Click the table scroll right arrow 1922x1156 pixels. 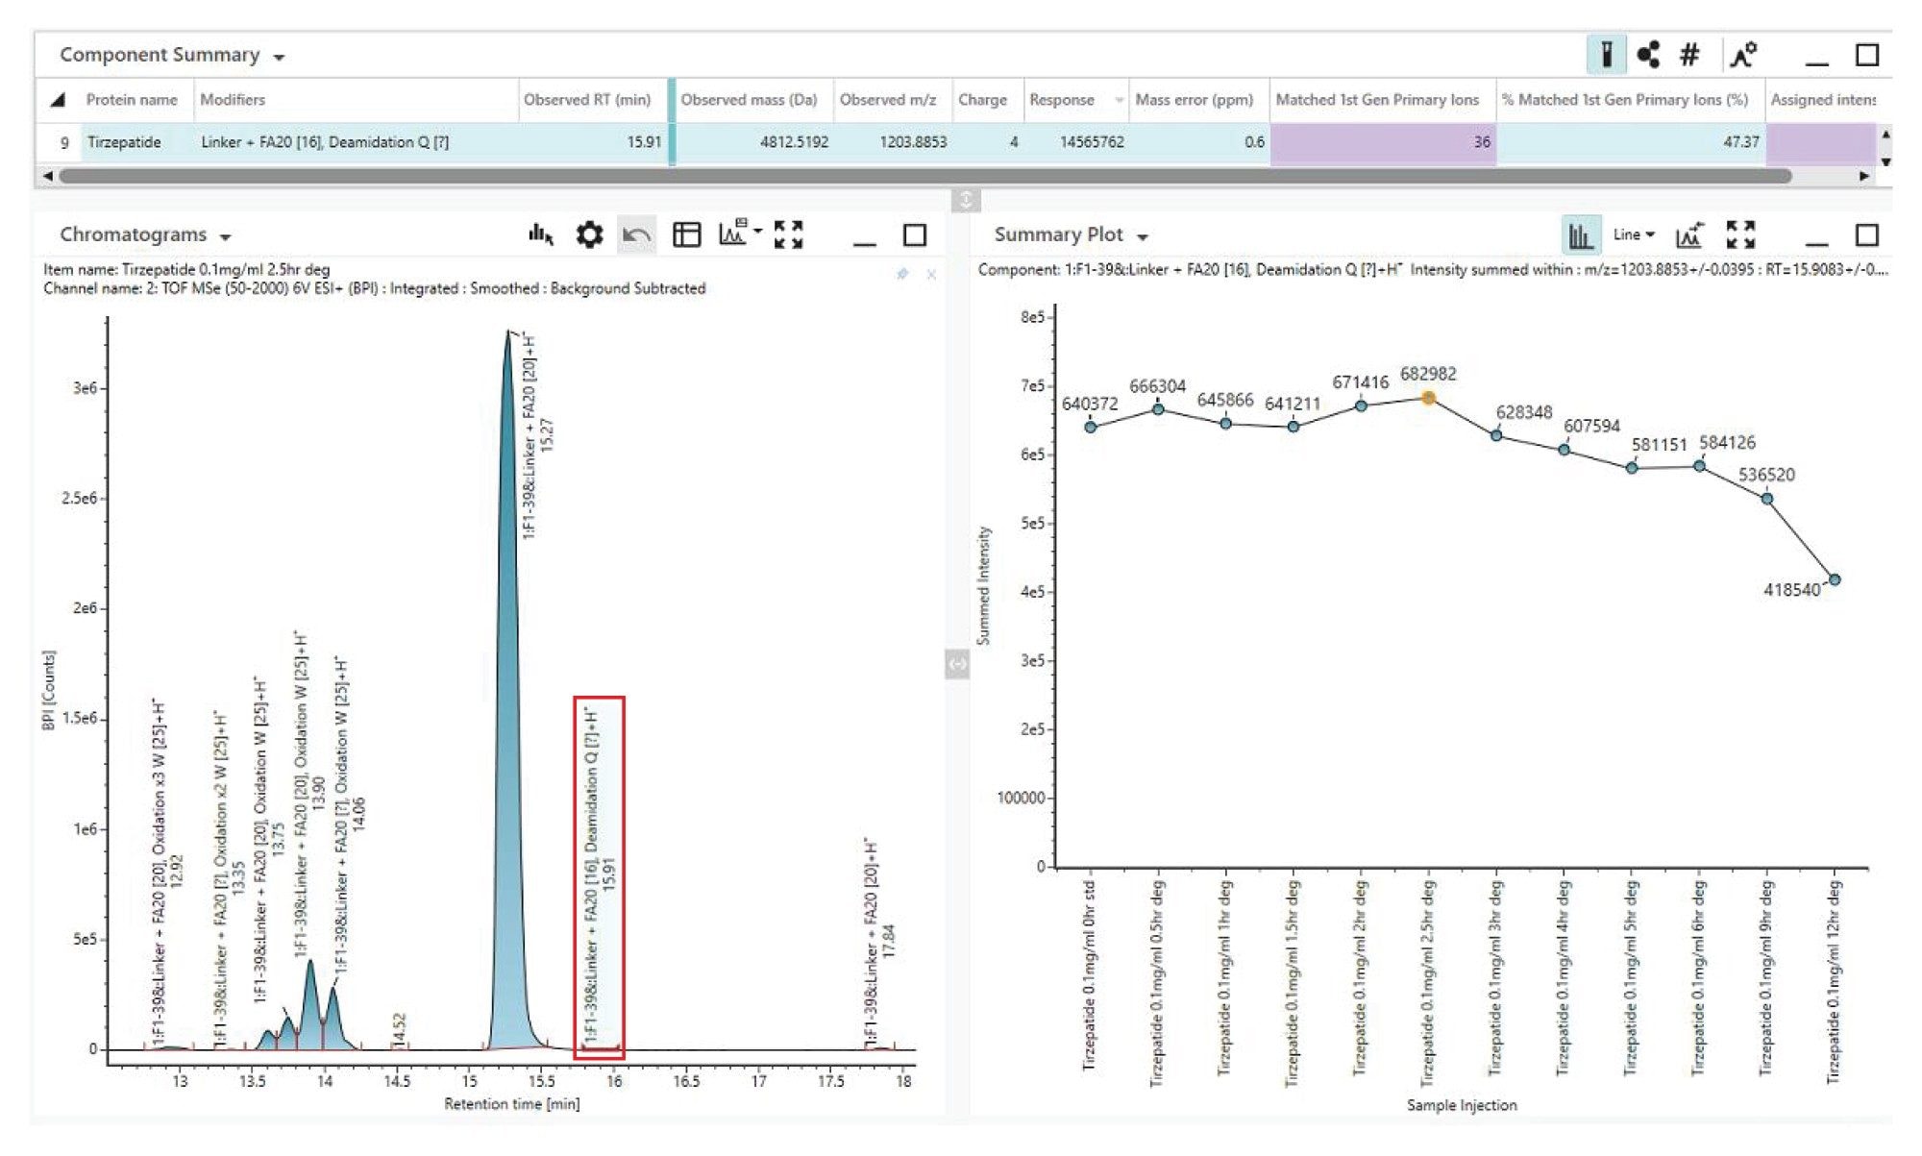(x=1864, y=176)
